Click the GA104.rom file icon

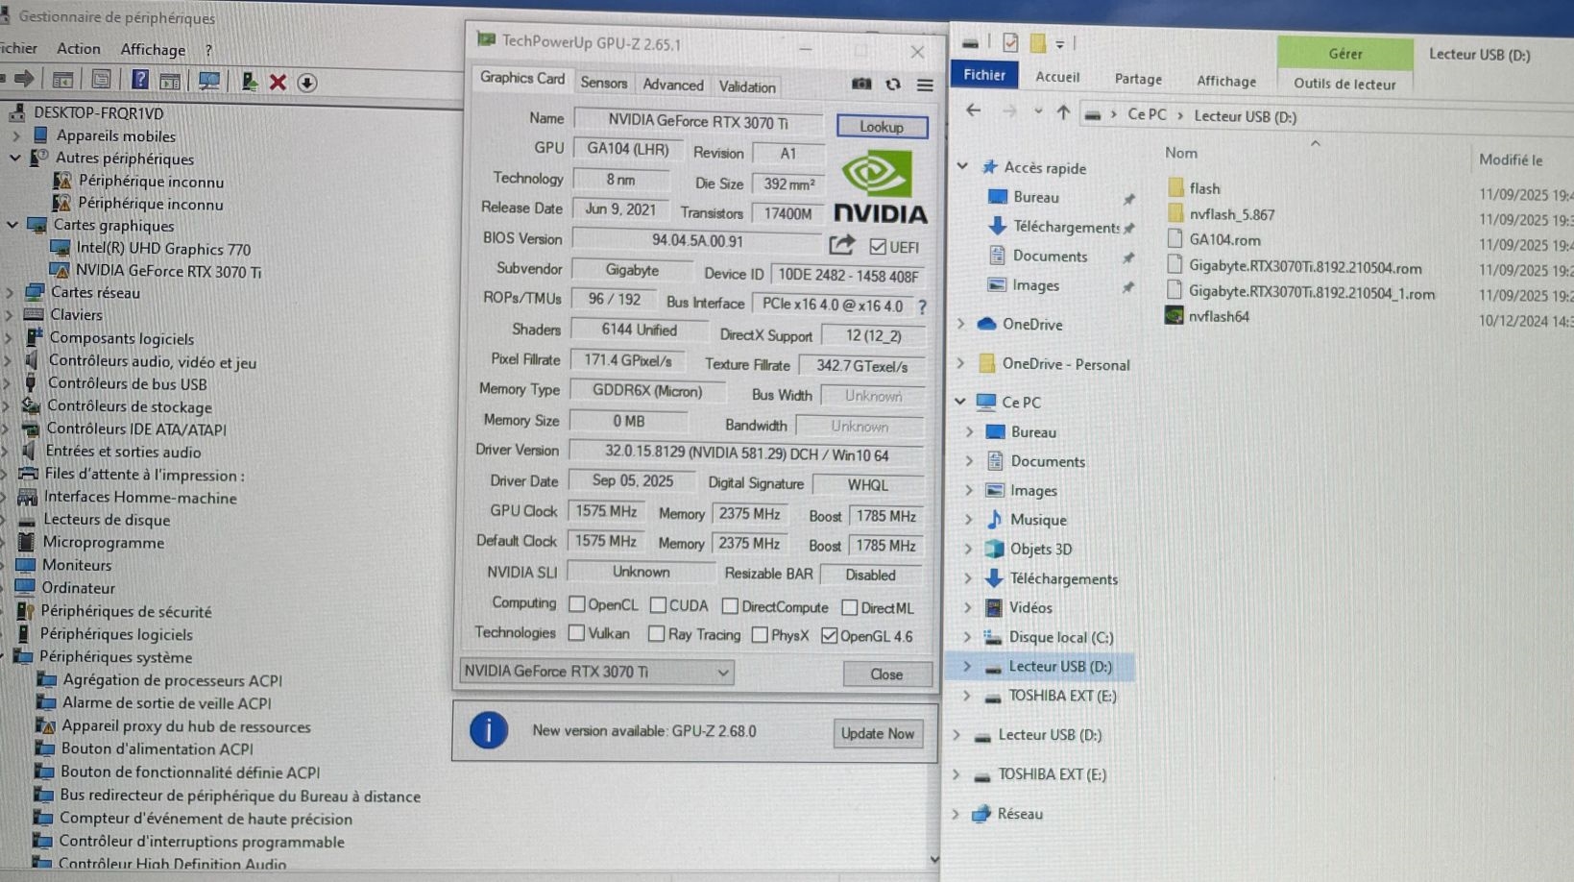tap(1174, 239)
